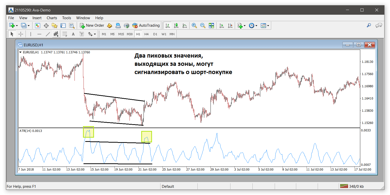The image size is (390, 195).
Task: Select the Cursor arrow tool
Action: pyautogui.click(x=12, y=34)
